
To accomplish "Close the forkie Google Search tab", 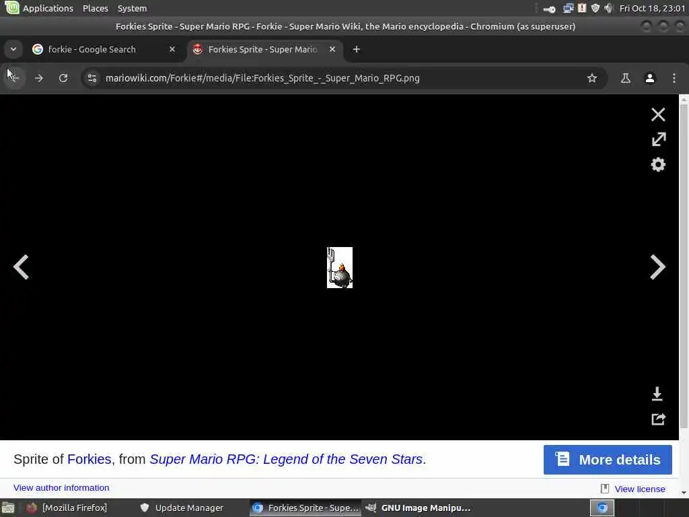I will tap(172, 49).
